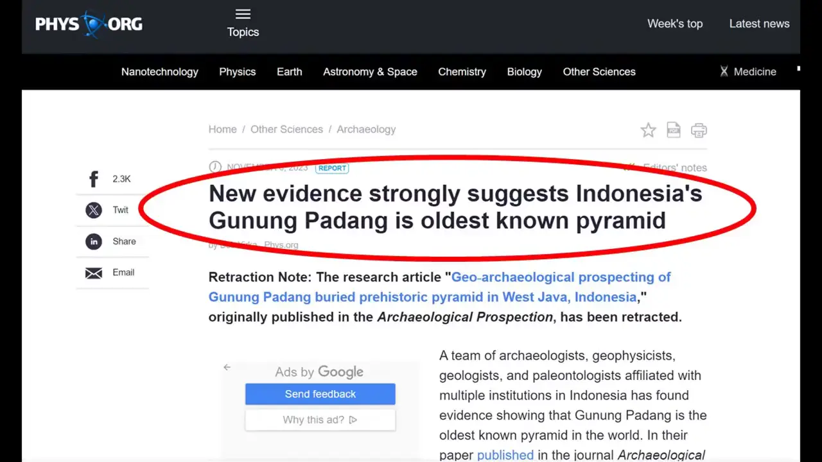Click the Medicine DNA icon

724,72
